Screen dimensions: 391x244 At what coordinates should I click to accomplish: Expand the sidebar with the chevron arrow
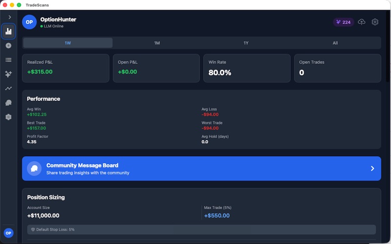tap(9, 17)
